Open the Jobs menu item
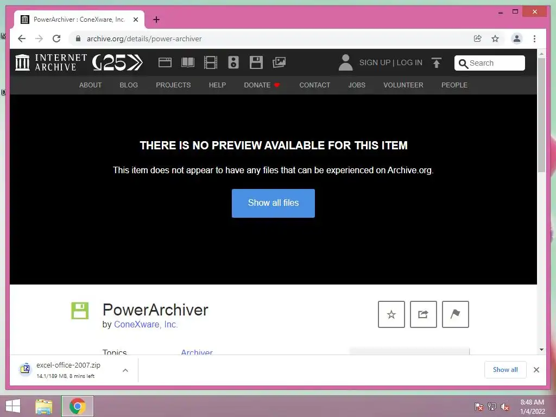The width and height of the screenshot is (556, 417). (x=357, y=85)
